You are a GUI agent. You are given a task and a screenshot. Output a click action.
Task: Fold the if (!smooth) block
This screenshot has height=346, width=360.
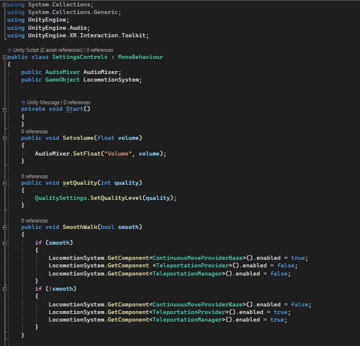[4, 289]
